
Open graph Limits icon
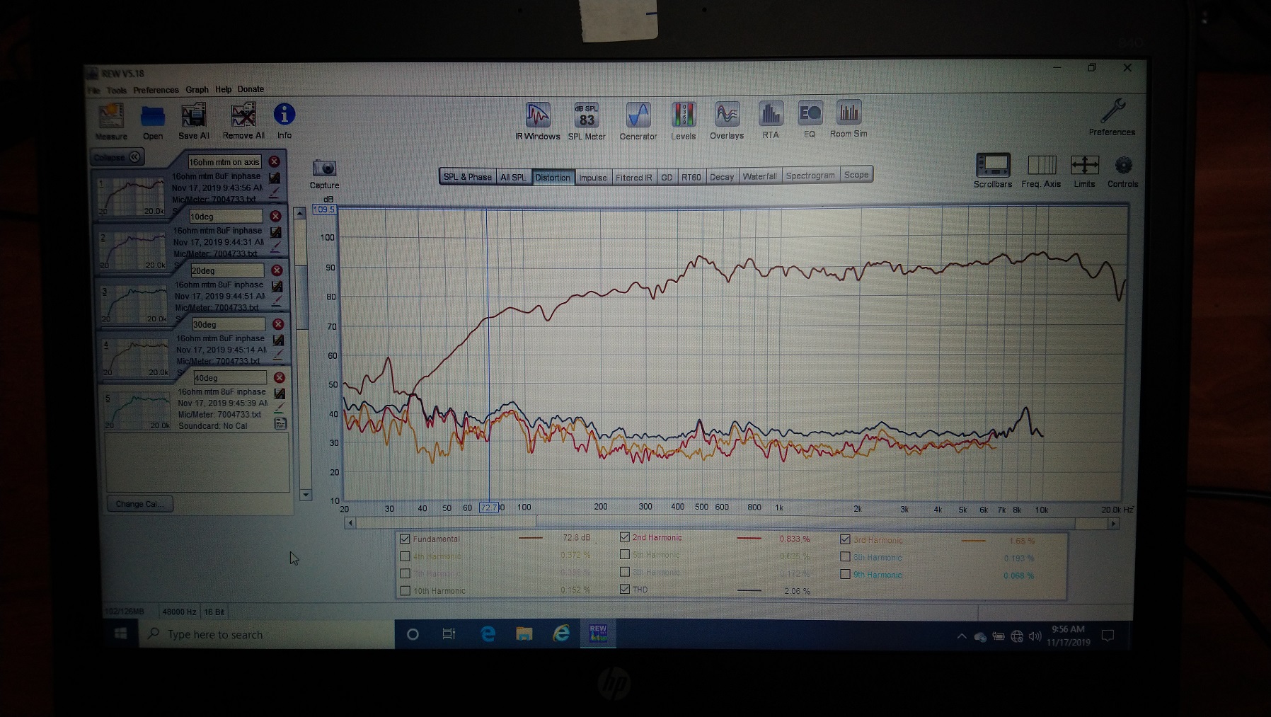pos(1085,165)
